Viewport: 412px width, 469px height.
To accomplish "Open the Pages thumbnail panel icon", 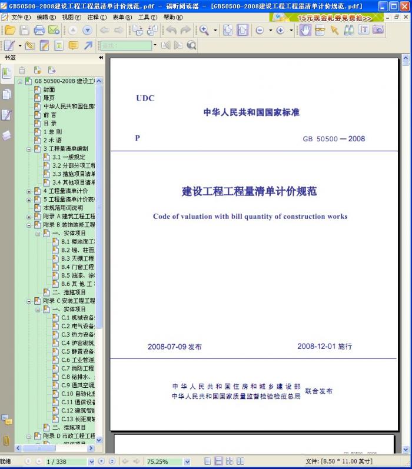I will (x=6, y=94).
